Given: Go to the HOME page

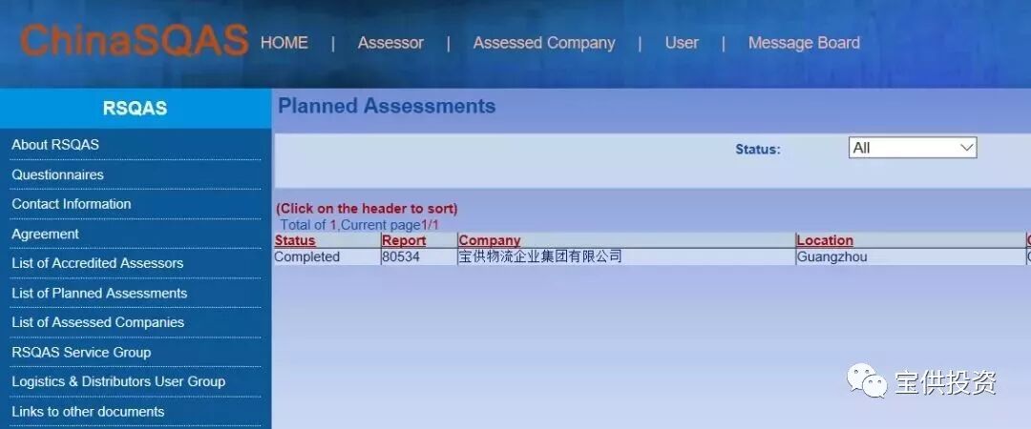Looking at the screenshot, I should coord(284,43).
